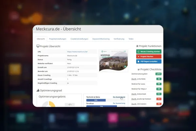This screenshot has height=131, width=196.
Task: Click the bar chart icon beside Optimierungsgrad
Action: [x=38, y=90]
